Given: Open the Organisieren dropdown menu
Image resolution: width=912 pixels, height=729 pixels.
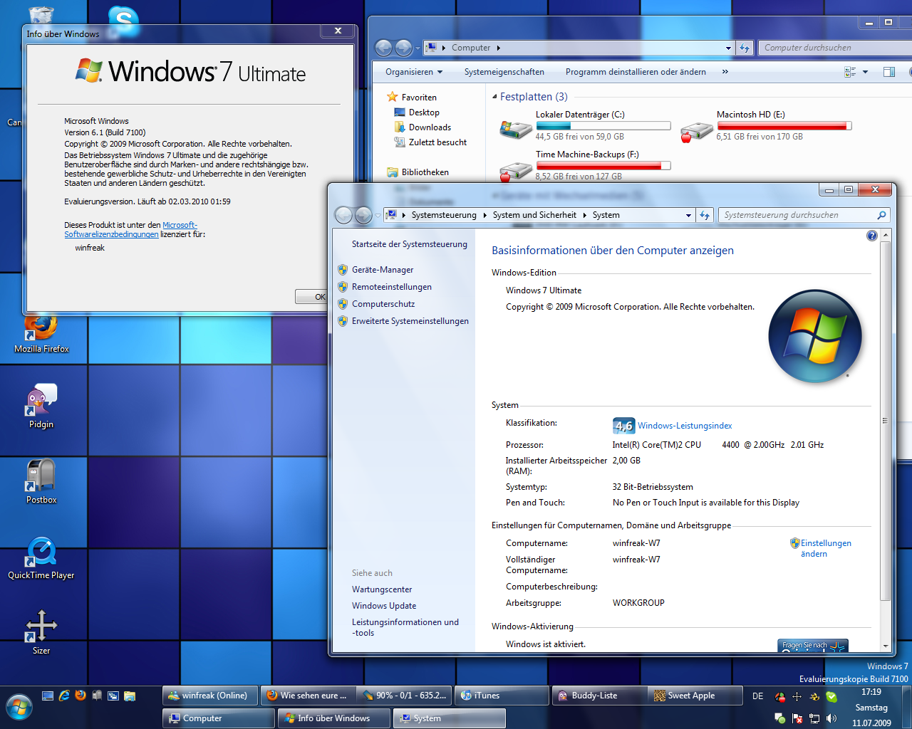Looking at the screenshot, I should (x=414, y=72).
